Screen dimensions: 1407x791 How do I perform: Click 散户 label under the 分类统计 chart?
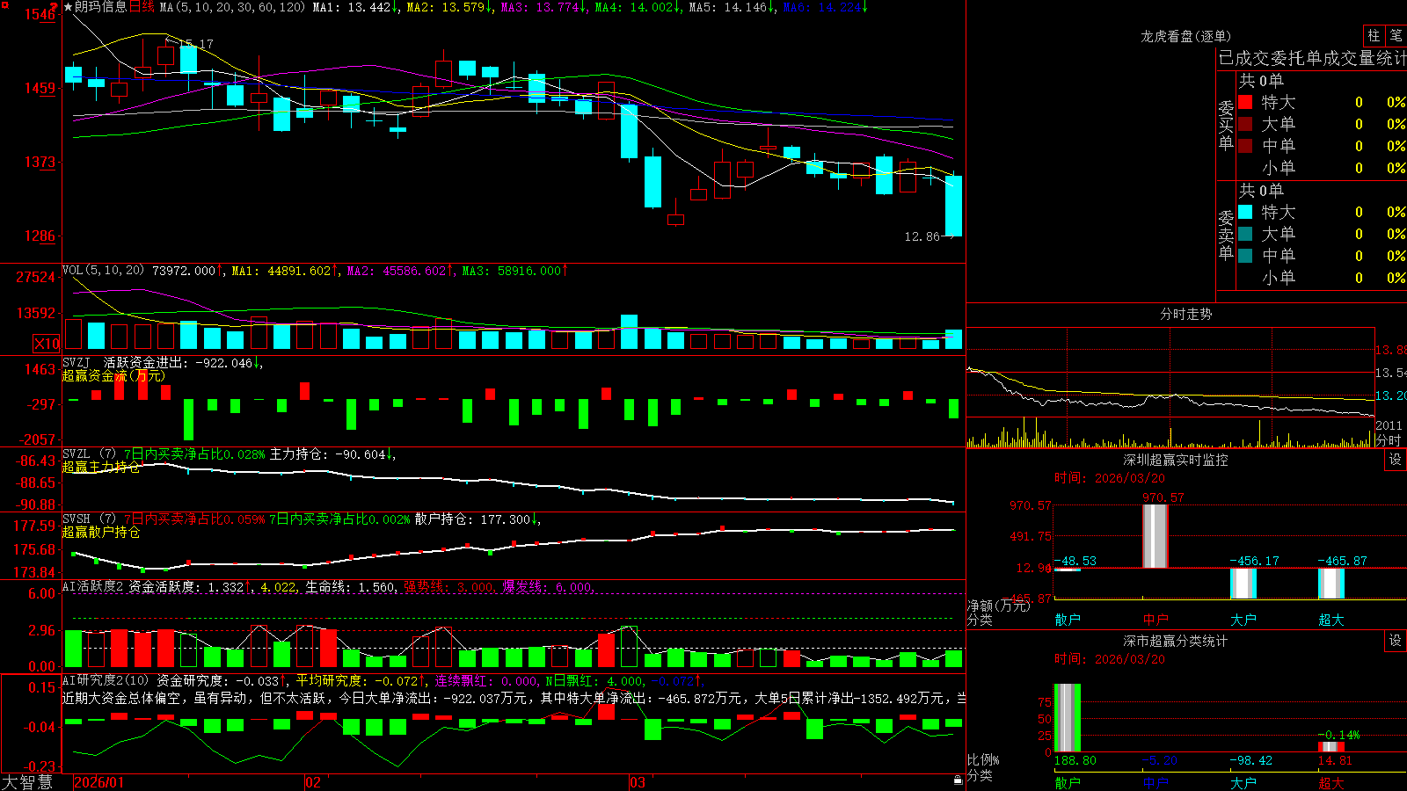pos(1068,782)
